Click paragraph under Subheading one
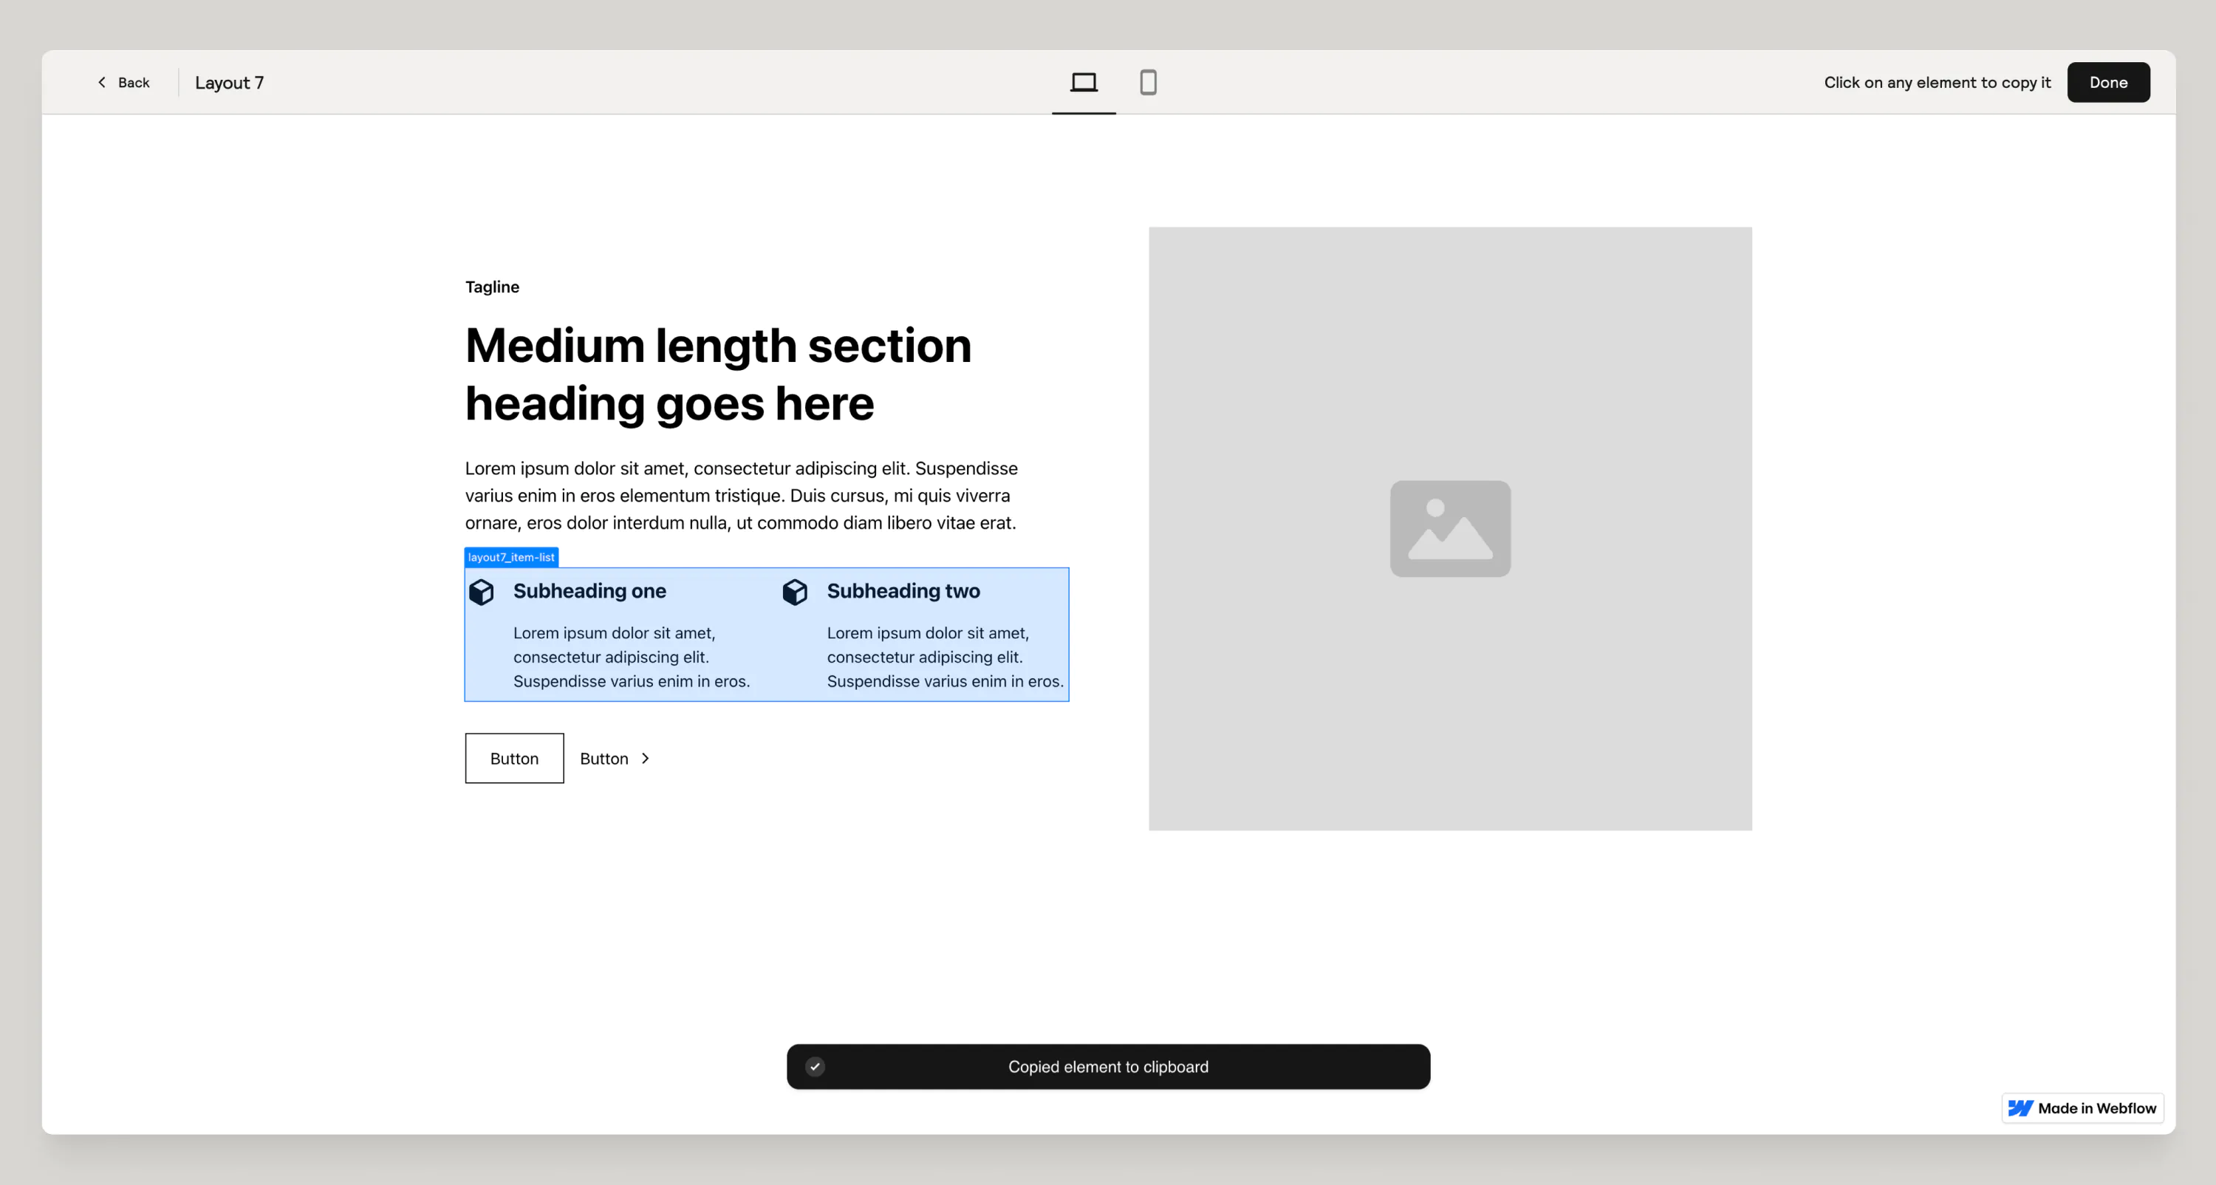This screenshot has height=1185, width=2216. (x=632, y=657)
